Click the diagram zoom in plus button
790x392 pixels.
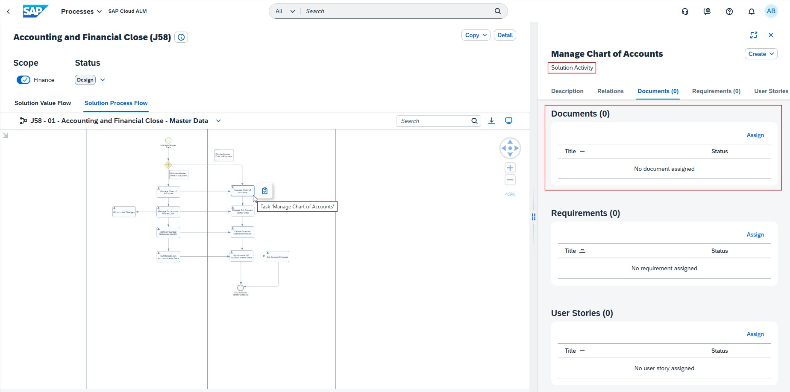point(510,168)
